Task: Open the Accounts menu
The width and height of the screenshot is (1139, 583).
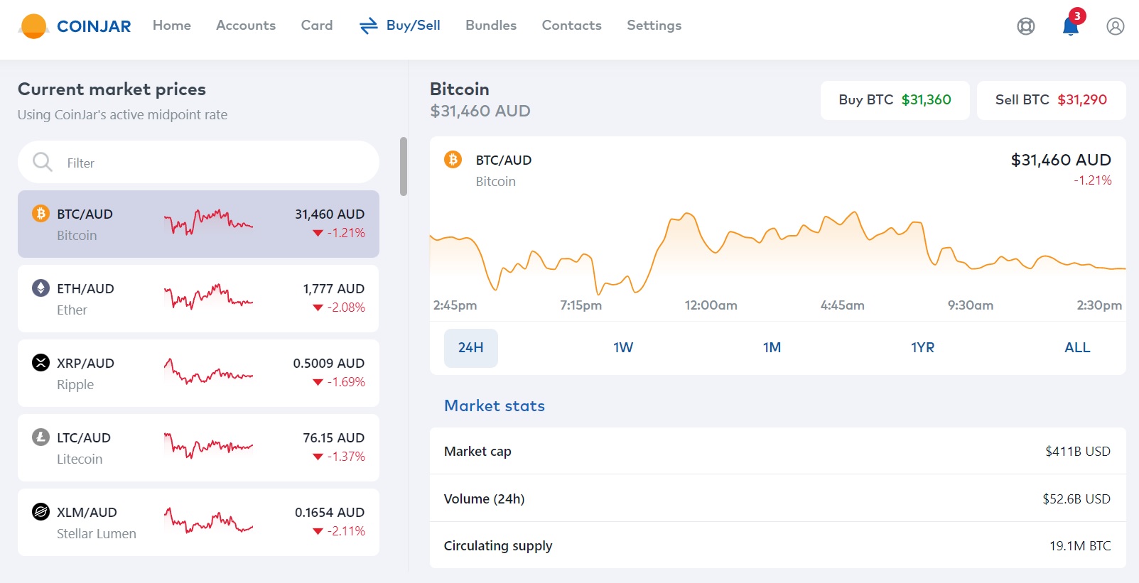Action: click(x=246, y=26)
